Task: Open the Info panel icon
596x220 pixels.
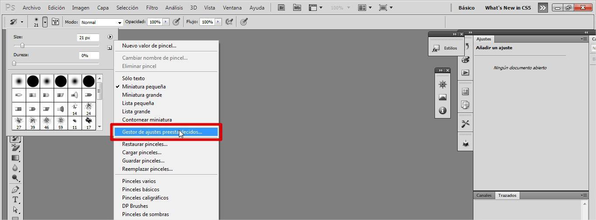Action: pos(442,111)
